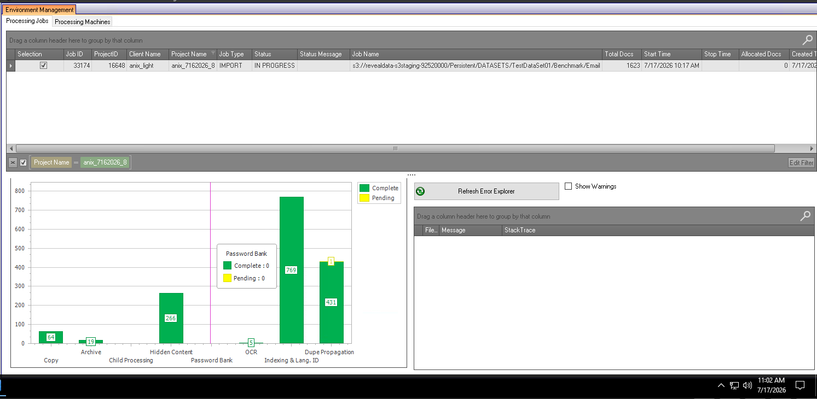Screen dimensions: 817x399
Task: Click the 33174 job ID cell
Action: (77, 66)
